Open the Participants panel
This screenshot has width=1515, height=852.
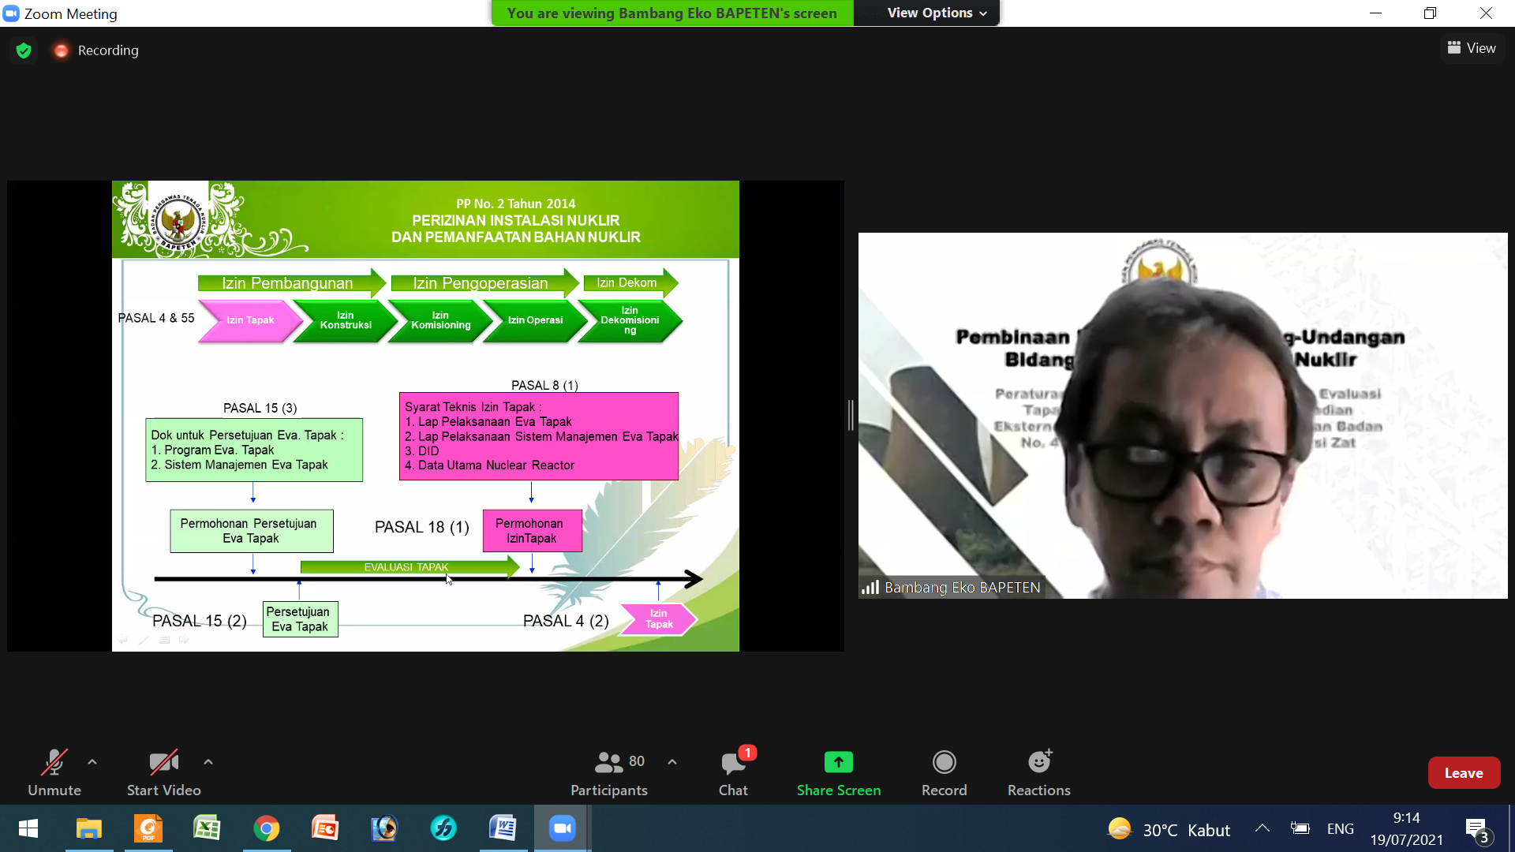tap(609, 772)
